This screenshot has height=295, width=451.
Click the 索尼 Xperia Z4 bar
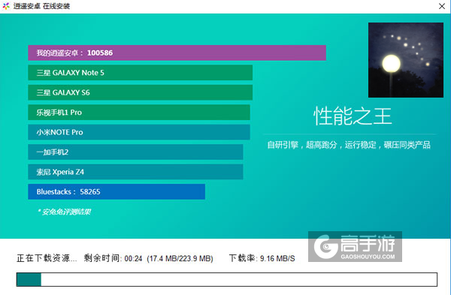[135, 172]
